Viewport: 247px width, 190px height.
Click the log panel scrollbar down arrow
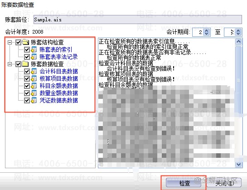pos(238,165)
